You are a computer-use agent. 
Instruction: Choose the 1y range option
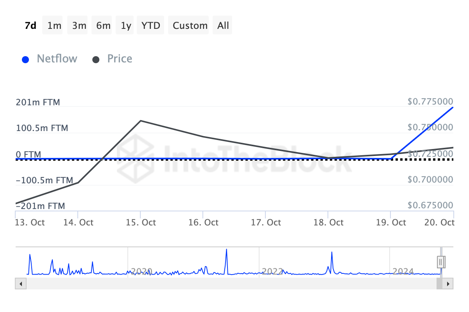tap(126, 26)
